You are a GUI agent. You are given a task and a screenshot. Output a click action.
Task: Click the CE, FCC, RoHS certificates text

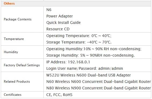(59, 95)
